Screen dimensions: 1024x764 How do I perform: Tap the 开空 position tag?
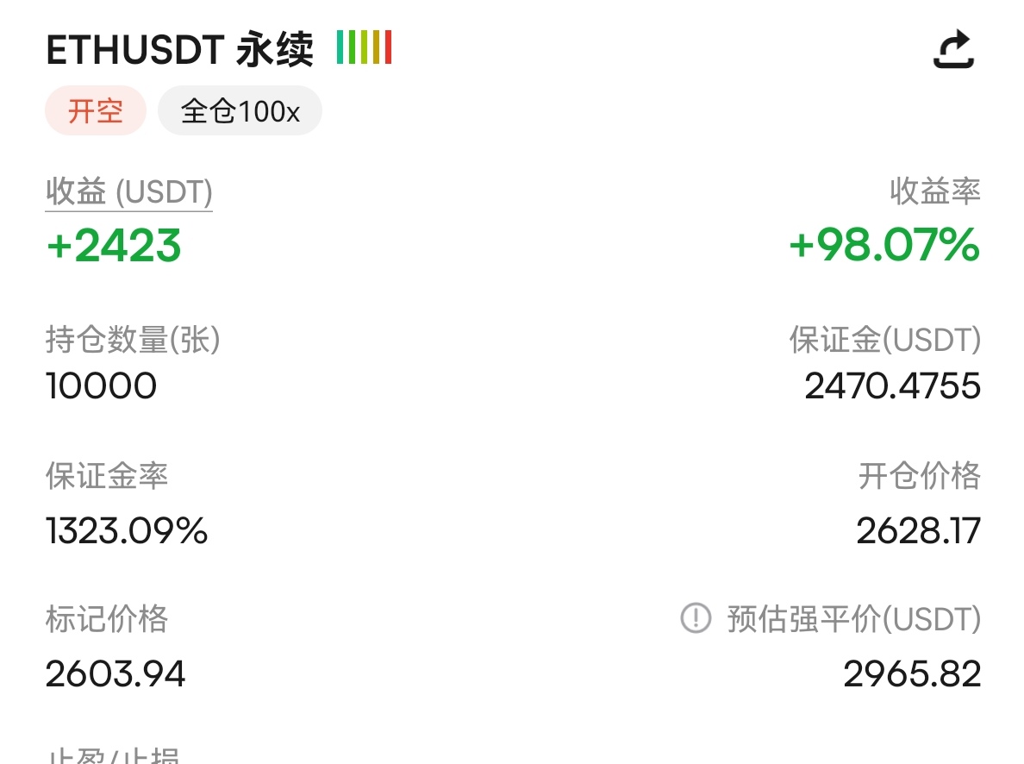[x=96, y=110]
